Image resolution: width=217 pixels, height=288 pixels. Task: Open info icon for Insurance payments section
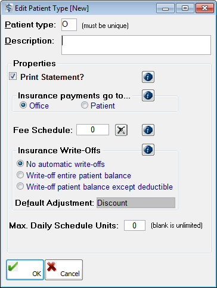pyautogui.click(x=148, y=95)
